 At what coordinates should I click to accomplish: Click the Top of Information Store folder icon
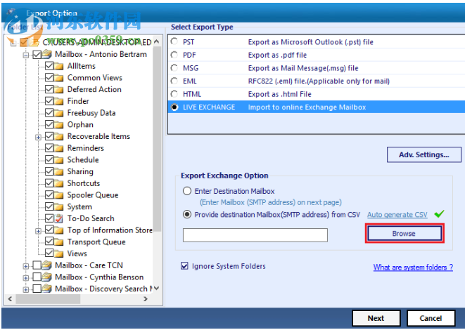point(58,230)
